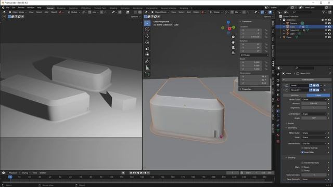Switch to the Modeling workspace tab
Screen dimensions: 333x187
[61, 8]
